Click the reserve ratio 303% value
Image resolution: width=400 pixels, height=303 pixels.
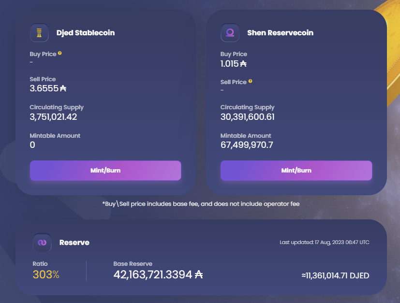click(x=46, y=274)
